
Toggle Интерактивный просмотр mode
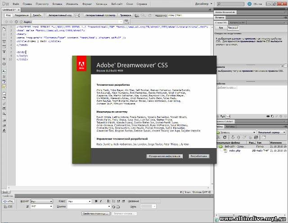100,15
